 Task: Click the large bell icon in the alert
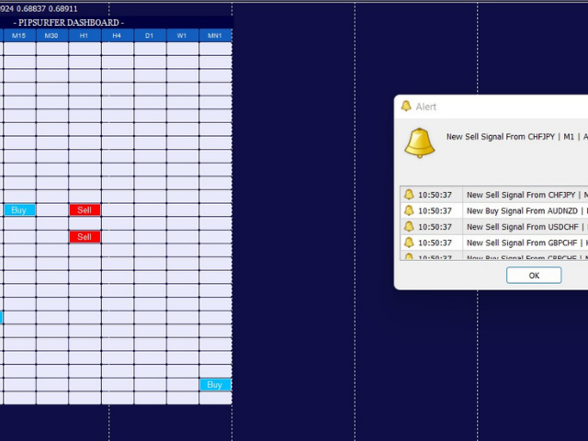pyautogui.click(x=420, y=142)
